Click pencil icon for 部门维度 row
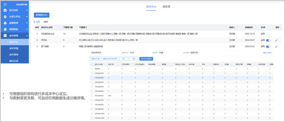285x122 pixels. pos(276,47)
